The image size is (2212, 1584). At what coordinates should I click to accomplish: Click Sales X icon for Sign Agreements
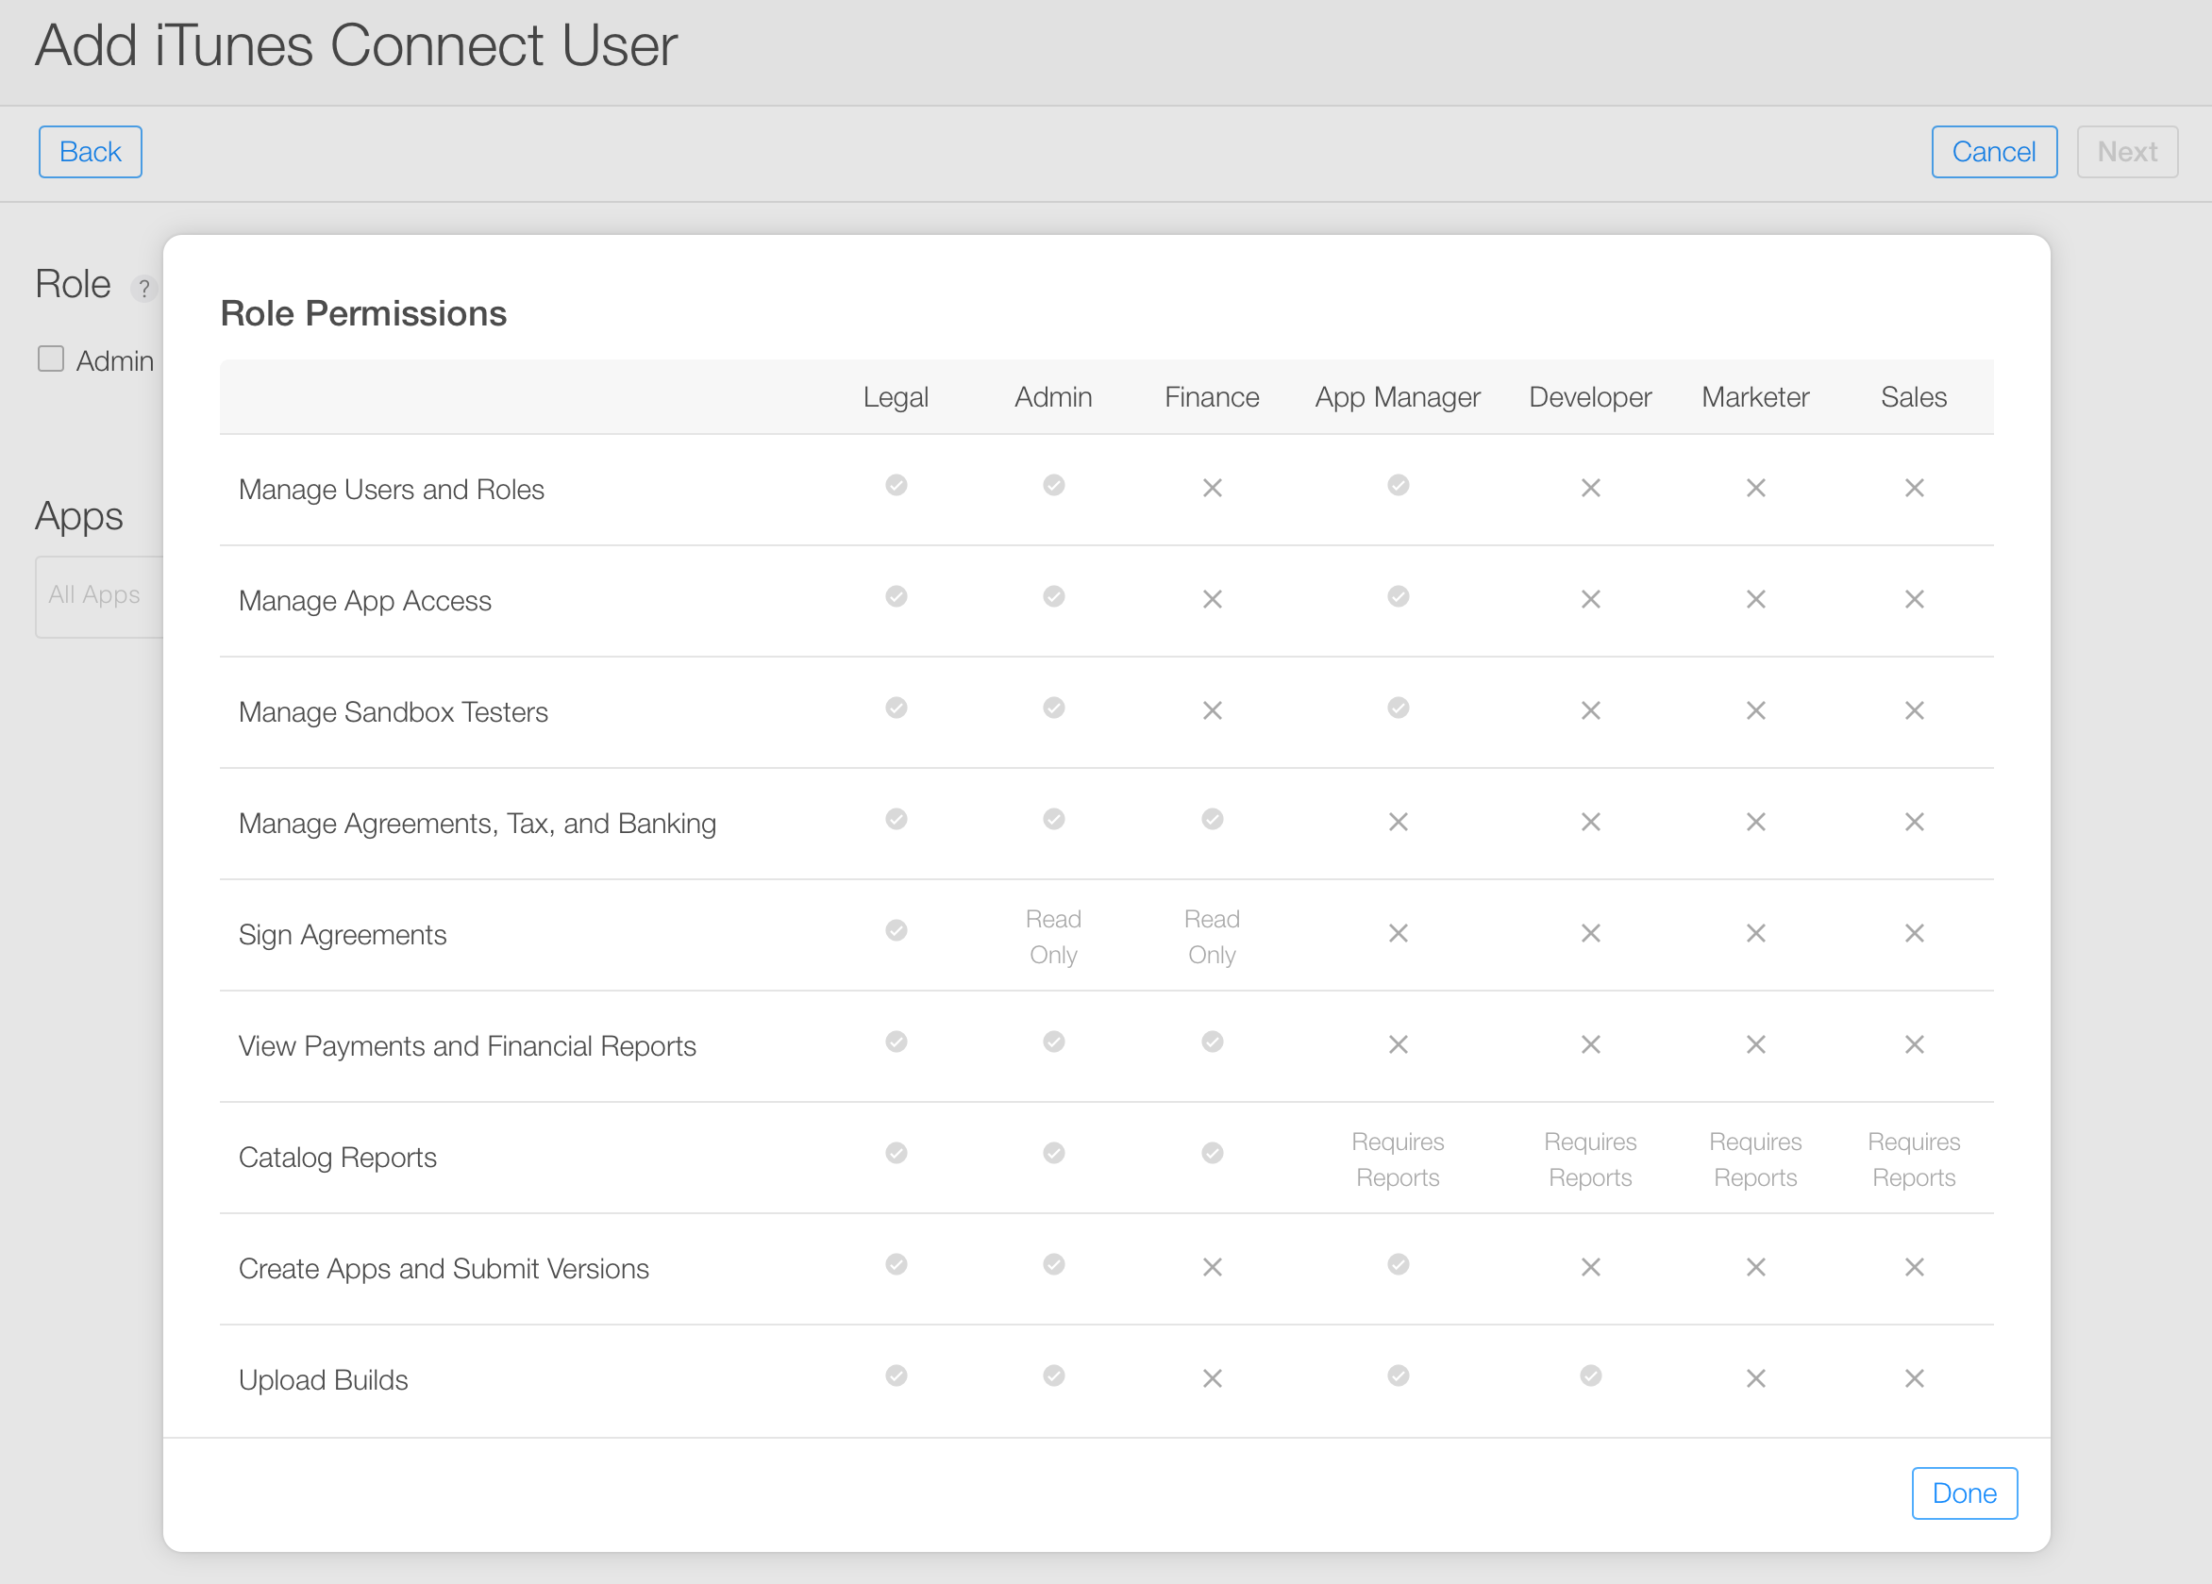[1914, 933]
